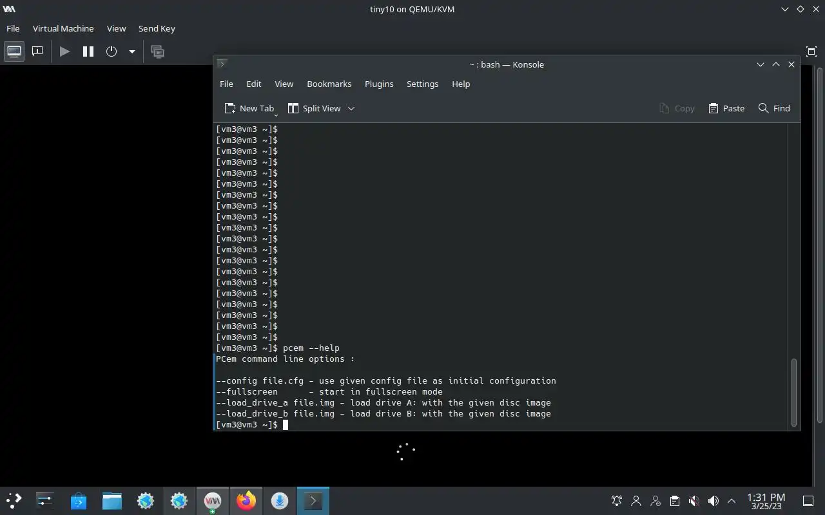Viewport: 825px width, 515px height.
Task: Open virt-manager View menu
Action: 116,28
